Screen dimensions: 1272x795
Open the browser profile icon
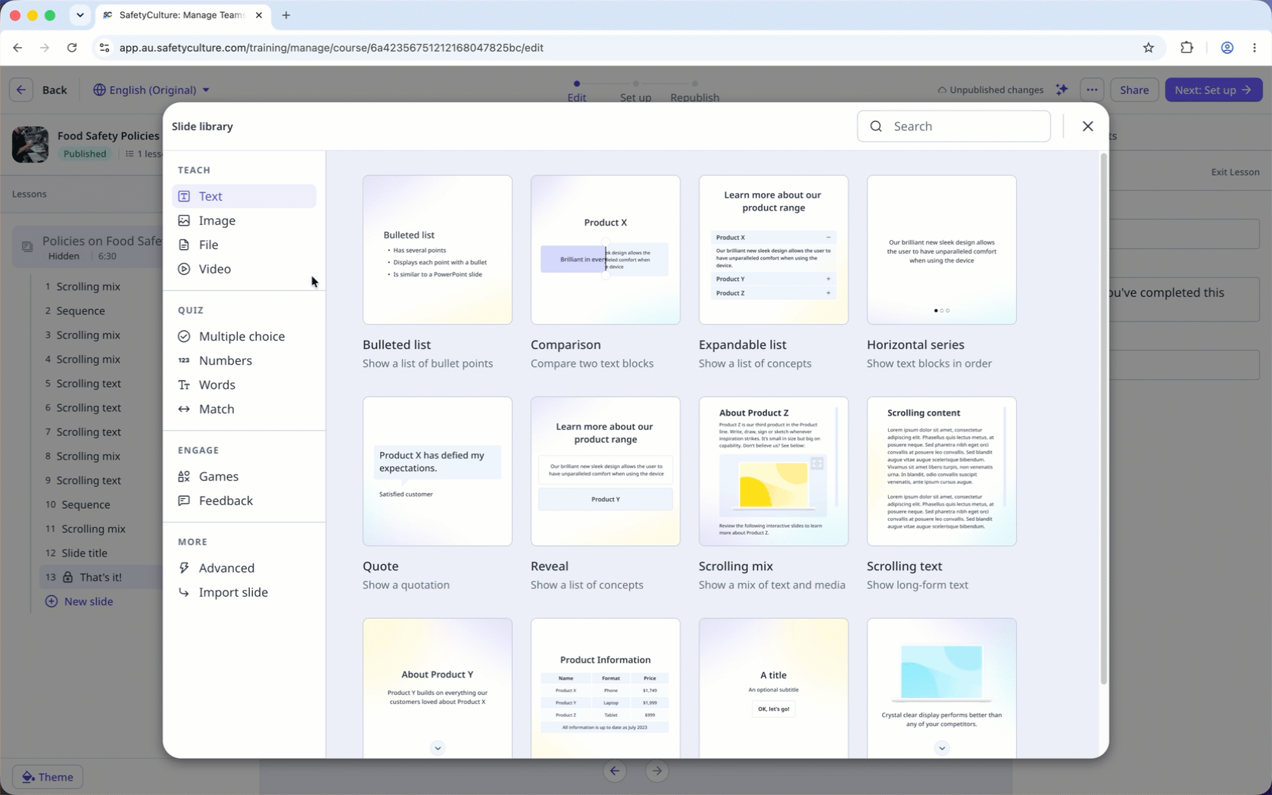click(1227, 48)
